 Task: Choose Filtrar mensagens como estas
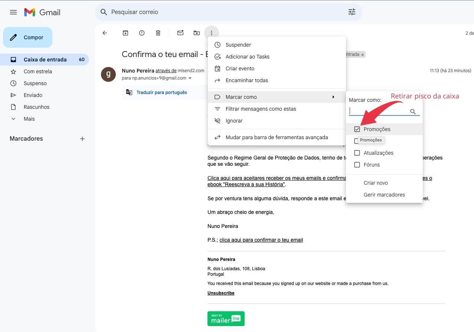click(x=261, y=109)
